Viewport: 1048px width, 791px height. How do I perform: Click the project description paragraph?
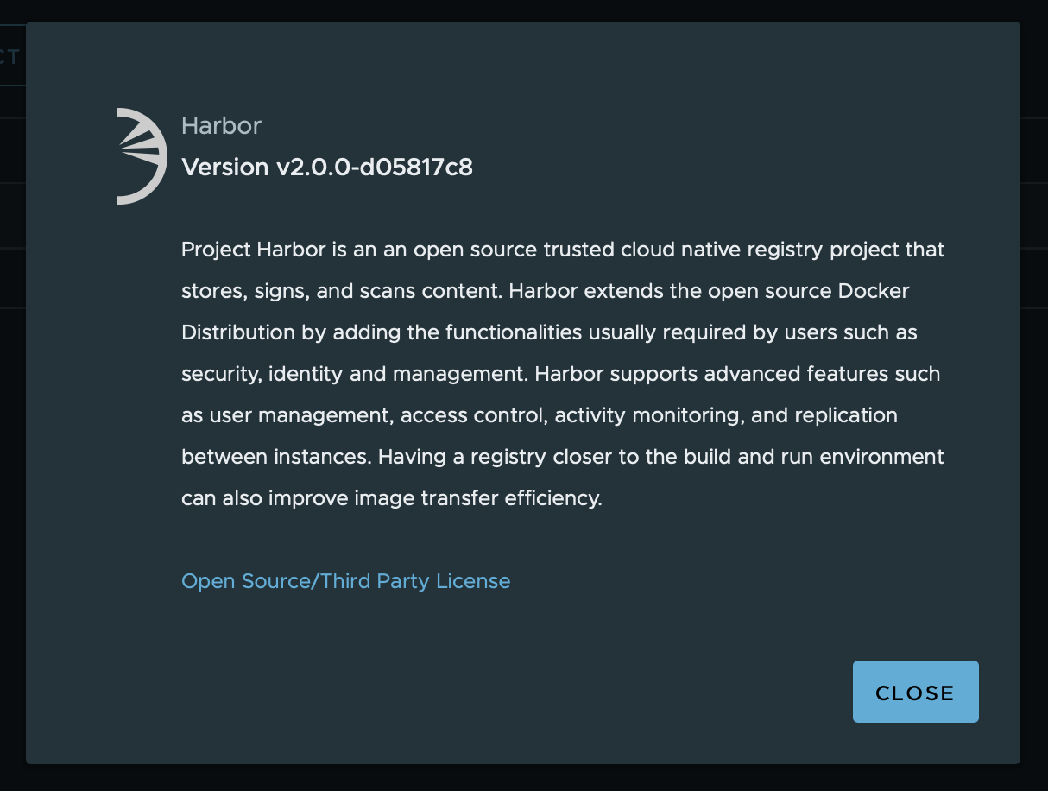(561, 373)
